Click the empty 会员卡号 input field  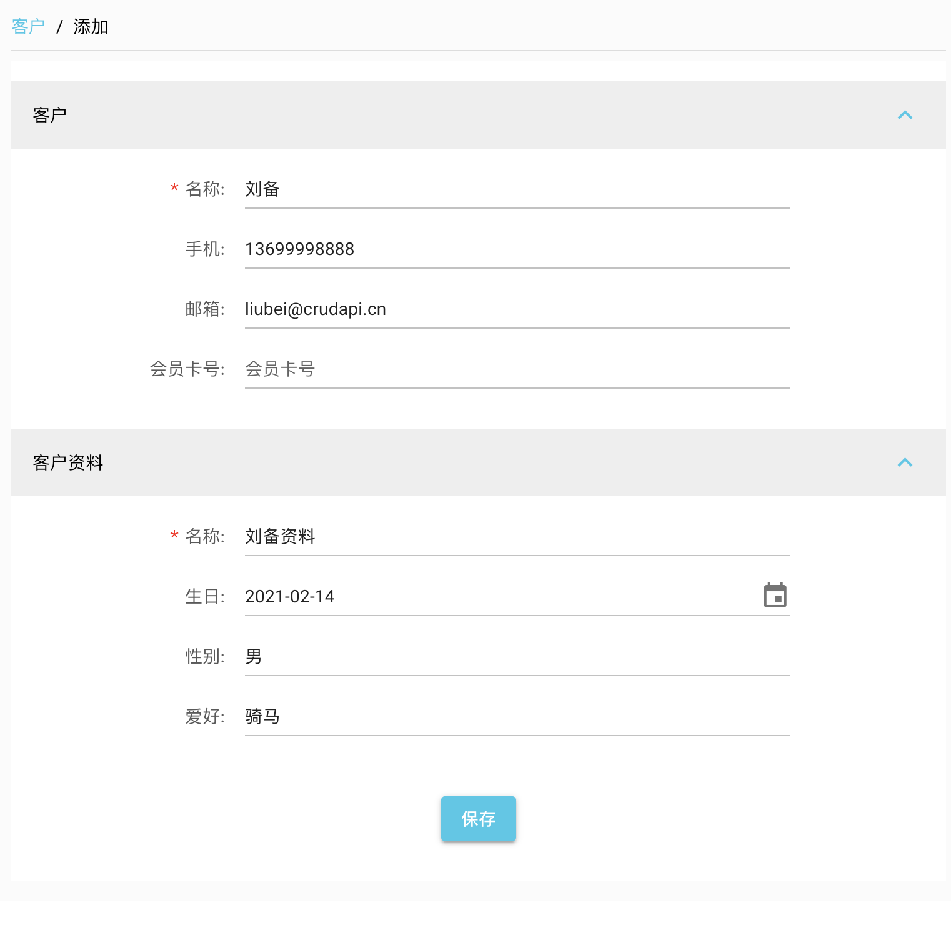516,369
